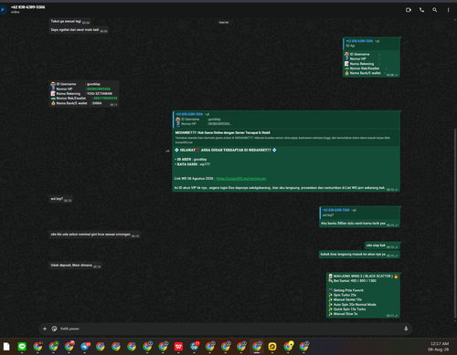Click the 'DANA' wallet value in received form
Viewport: 457px width, 355px height.
pos(97,103)
